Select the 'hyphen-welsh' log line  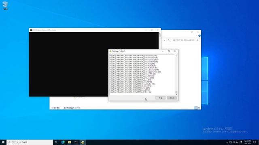[133, 74]
